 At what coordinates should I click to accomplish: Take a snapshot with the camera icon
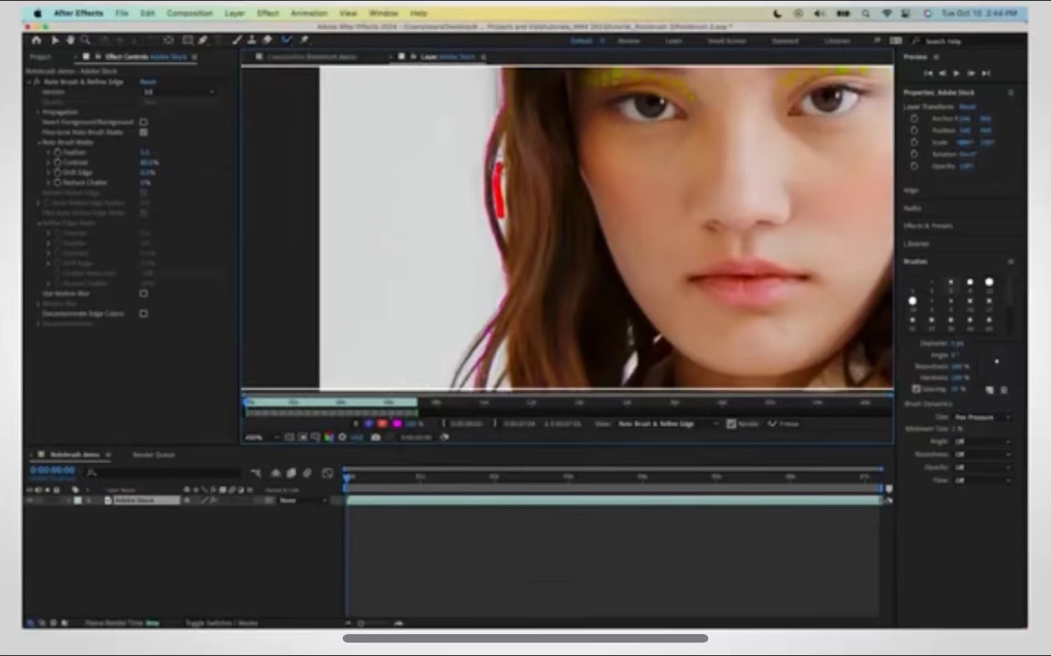[375, 438]
